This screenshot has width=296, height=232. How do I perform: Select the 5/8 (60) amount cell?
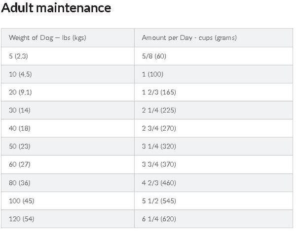coord(154,56)
